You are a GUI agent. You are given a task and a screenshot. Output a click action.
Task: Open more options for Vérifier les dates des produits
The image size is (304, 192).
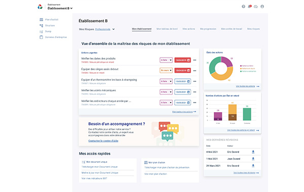pyautogui.click(x=195, y=60)
